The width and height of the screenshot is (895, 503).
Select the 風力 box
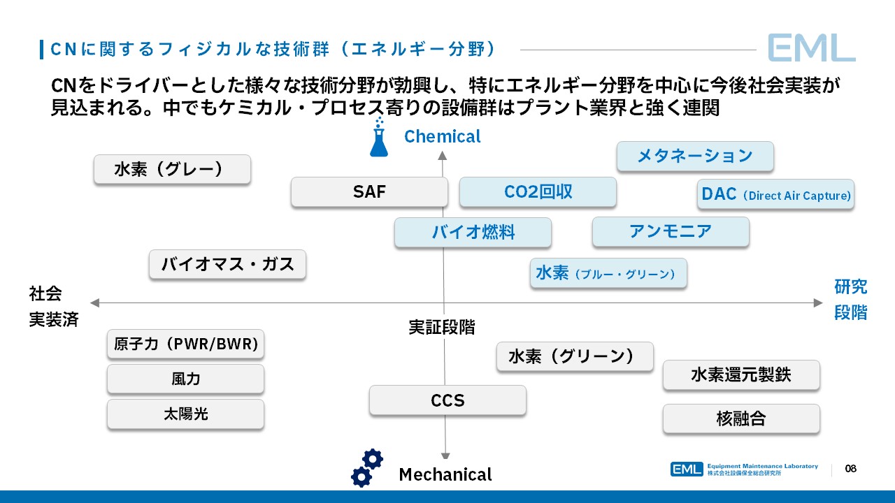tap(185, 379)
